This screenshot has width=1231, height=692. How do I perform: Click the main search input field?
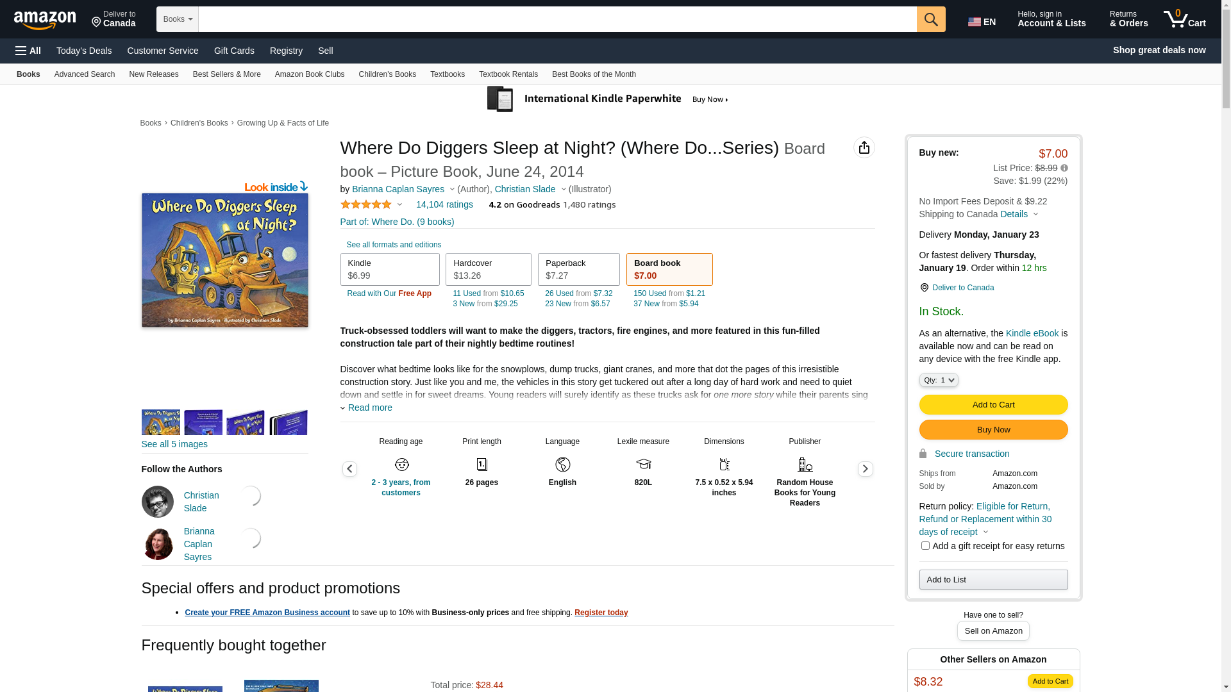click(557, 19)
